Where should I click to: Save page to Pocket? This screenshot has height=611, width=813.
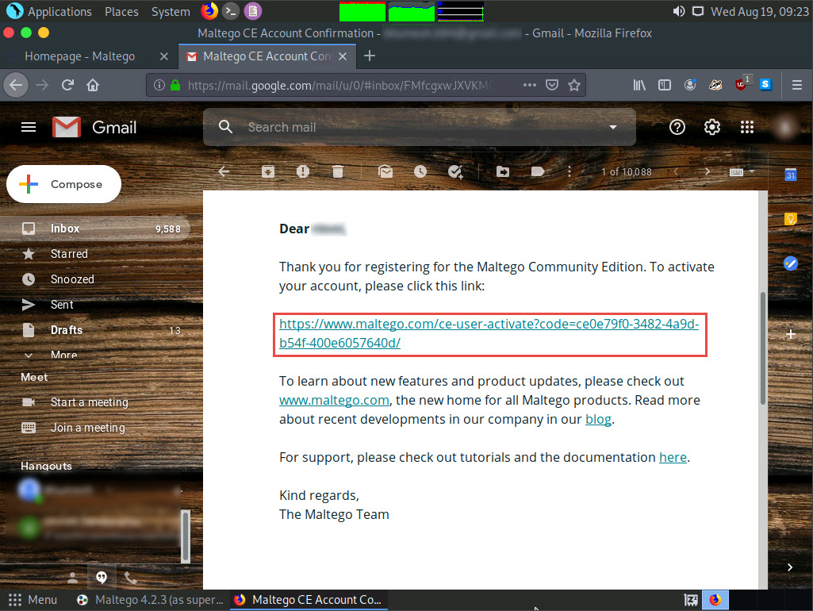point(552,85)
